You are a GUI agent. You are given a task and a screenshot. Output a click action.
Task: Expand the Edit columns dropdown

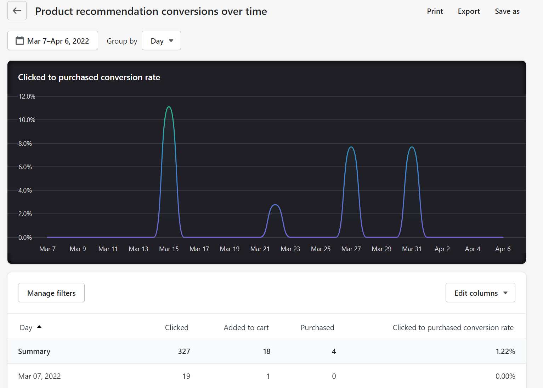tap(480, 293)
